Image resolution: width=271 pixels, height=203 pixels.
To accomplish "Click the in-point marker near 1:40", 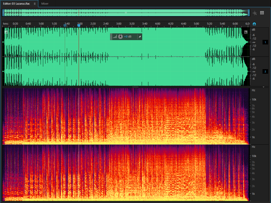I will point(65,25).
